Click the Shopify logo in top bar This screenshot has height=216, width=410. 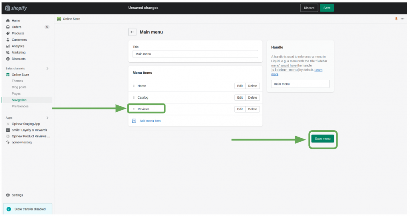[x=16, y=8]
